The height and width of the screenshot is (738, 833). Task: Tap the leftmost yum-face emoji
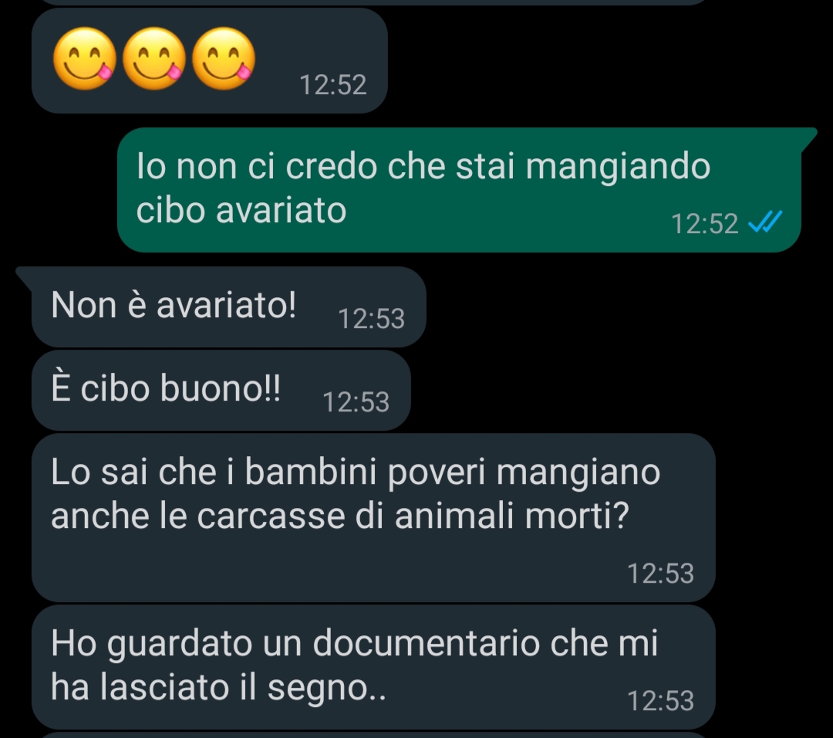(x=85, y=59)
